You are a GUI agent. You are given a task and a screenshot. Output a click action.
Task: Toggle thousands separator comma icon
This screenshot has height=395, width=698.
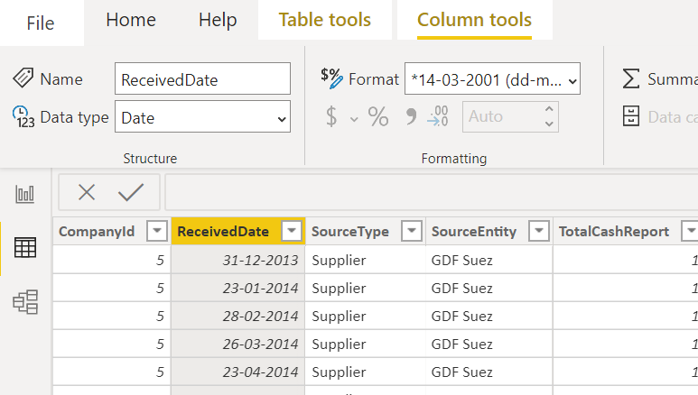click(411, 116)
